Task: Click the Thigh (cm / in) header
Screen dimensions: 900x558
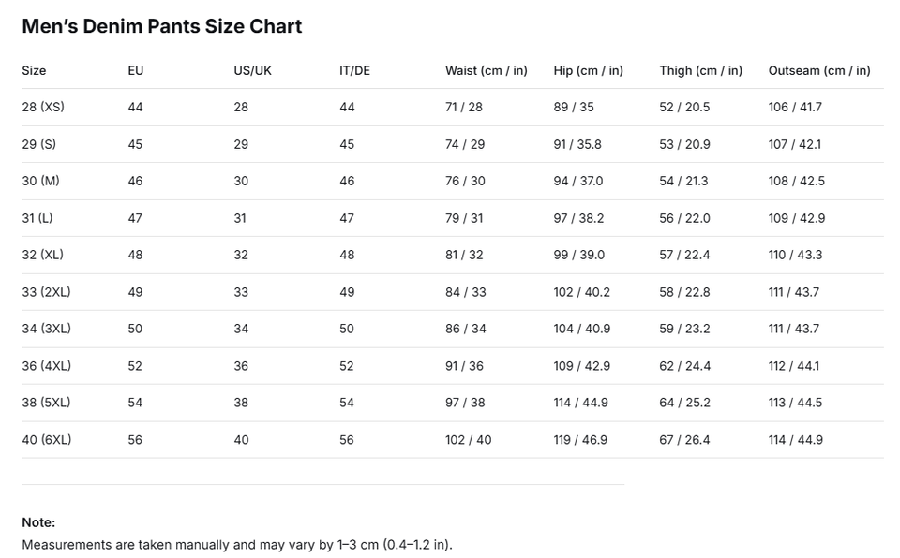Action: pos(700,70)
